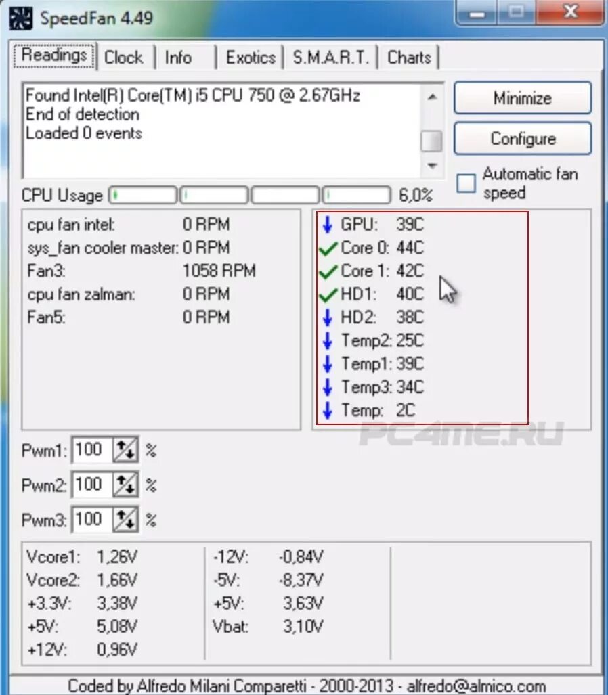Click the log box scrollbar thumb

[431, 141]
